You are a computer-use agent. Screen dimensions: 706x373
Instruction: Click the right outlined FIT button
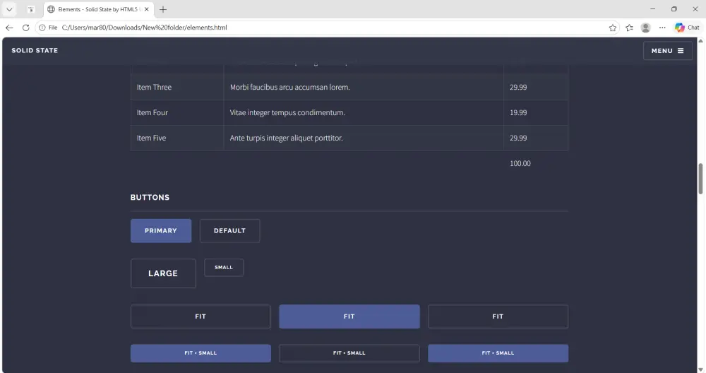[x=498, y=316]
